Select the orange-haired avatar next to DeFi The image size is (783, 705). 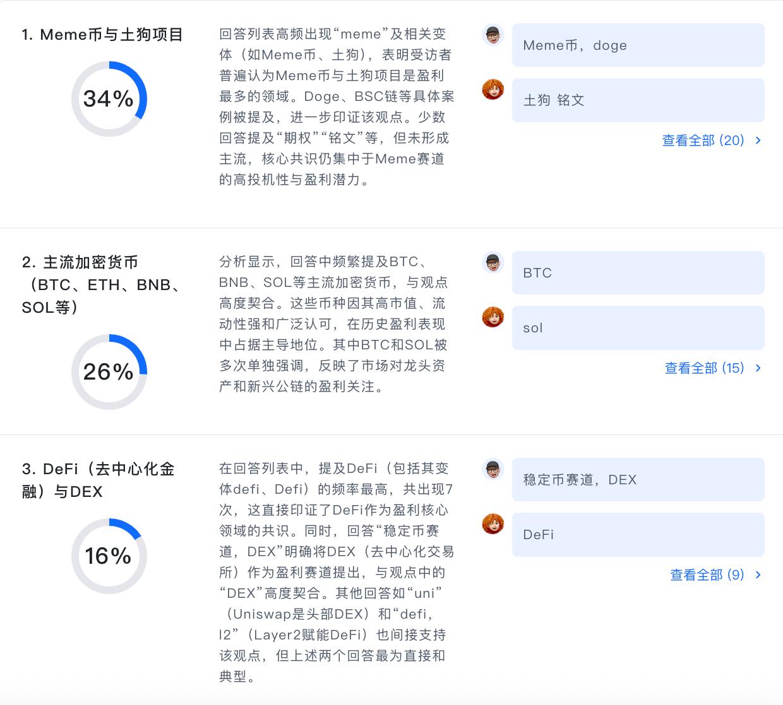click(x=492, y=525)
